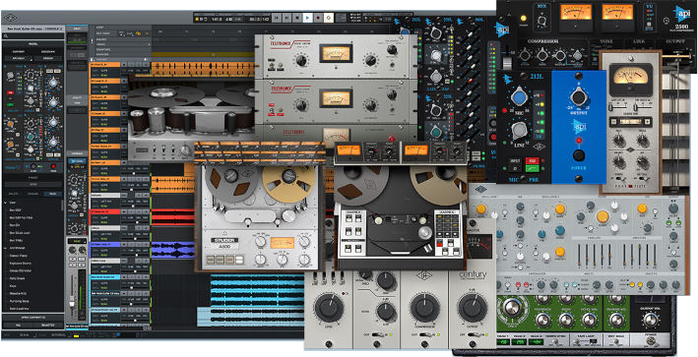Click the OUTPUT VOL knob on the tape echo
The height and width of the screenshot is (357, 698).
pyautogui.click(x=651, y=320)
